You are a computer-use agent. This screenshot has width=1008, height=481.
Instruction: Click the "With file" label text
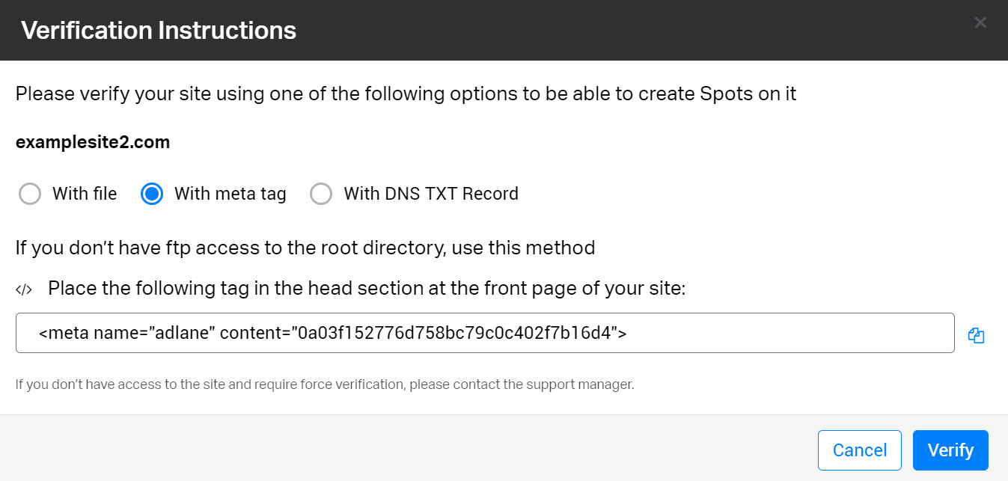(x=85, y=194)
